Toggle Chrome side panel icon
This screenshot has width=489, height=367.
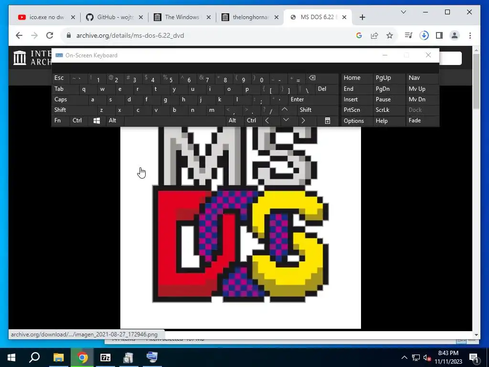439,35
